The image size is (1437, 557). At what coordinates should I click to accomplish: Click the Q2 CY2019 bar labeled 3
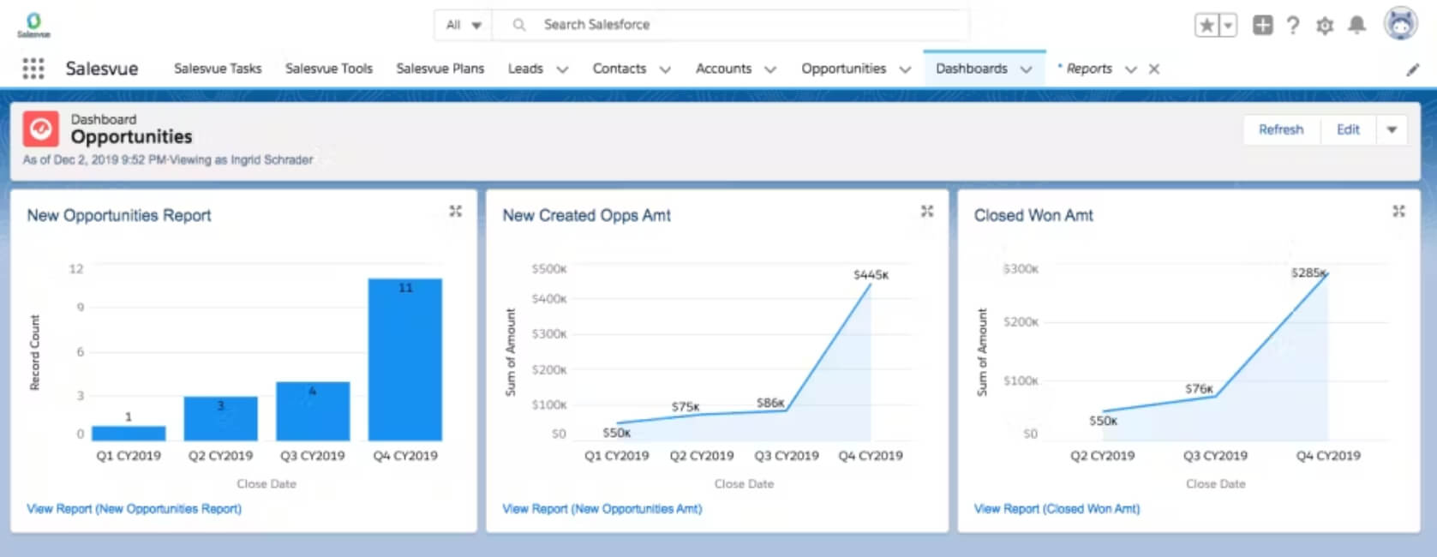[x=220, y=418]
